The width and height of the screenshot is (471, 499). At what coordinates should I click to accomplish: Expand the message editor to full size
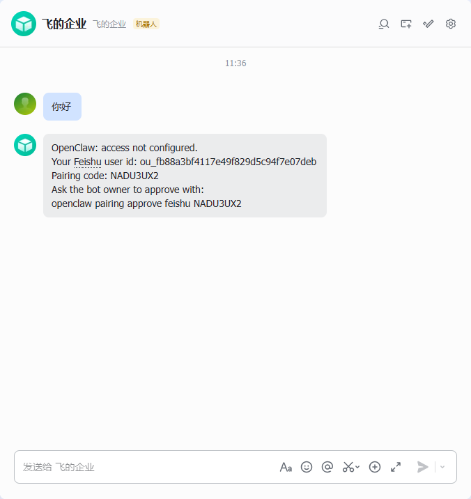396,467
